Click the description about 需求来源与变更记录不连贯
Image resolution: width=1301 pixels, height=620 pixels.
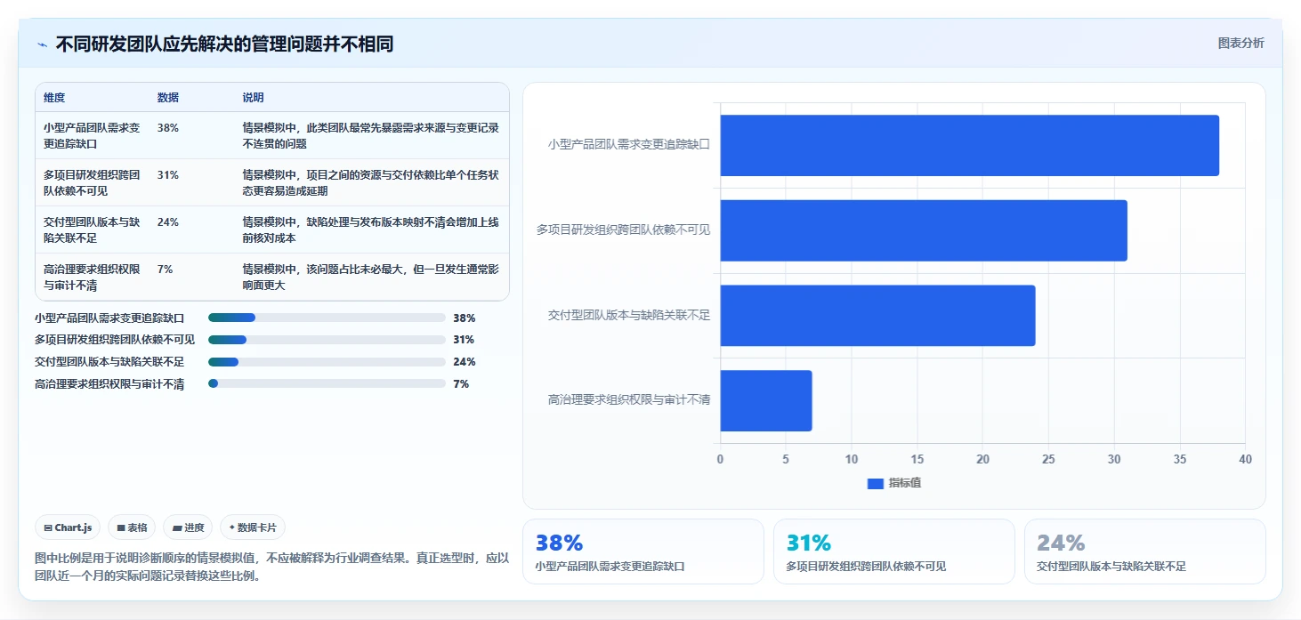(x=371, y=135)
